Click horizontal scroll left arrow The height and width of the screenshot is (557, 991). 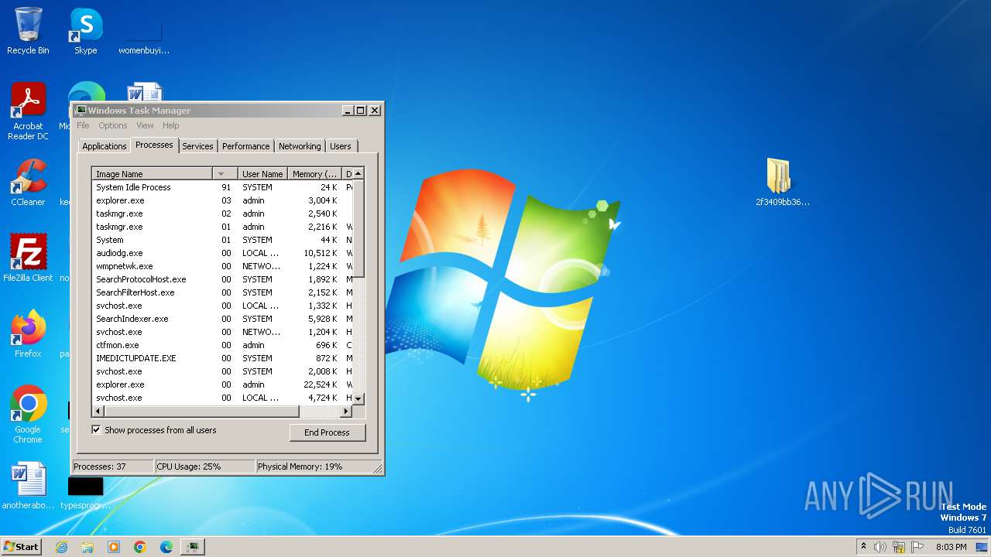(98, 411)
